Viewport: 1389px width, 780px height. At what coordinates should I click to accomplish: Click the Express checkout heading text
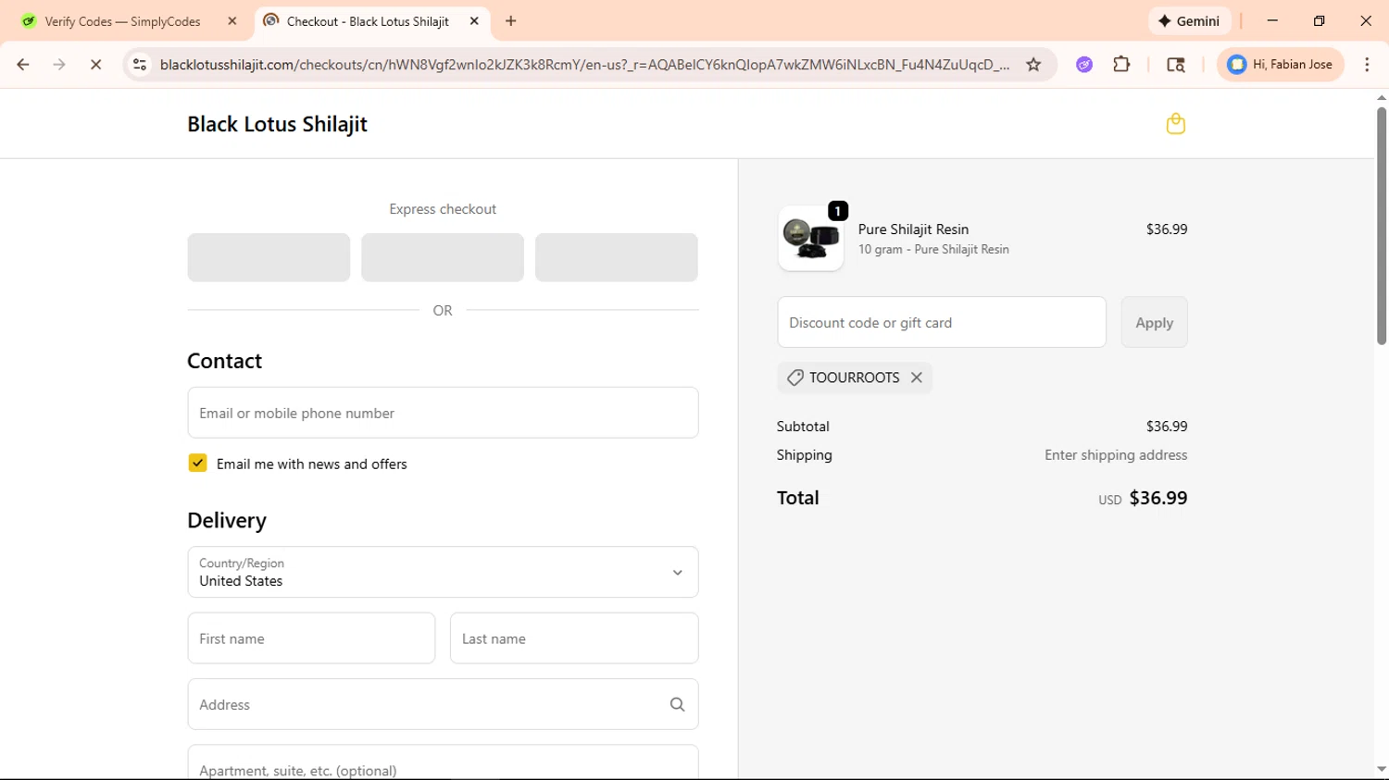[443, 209]
